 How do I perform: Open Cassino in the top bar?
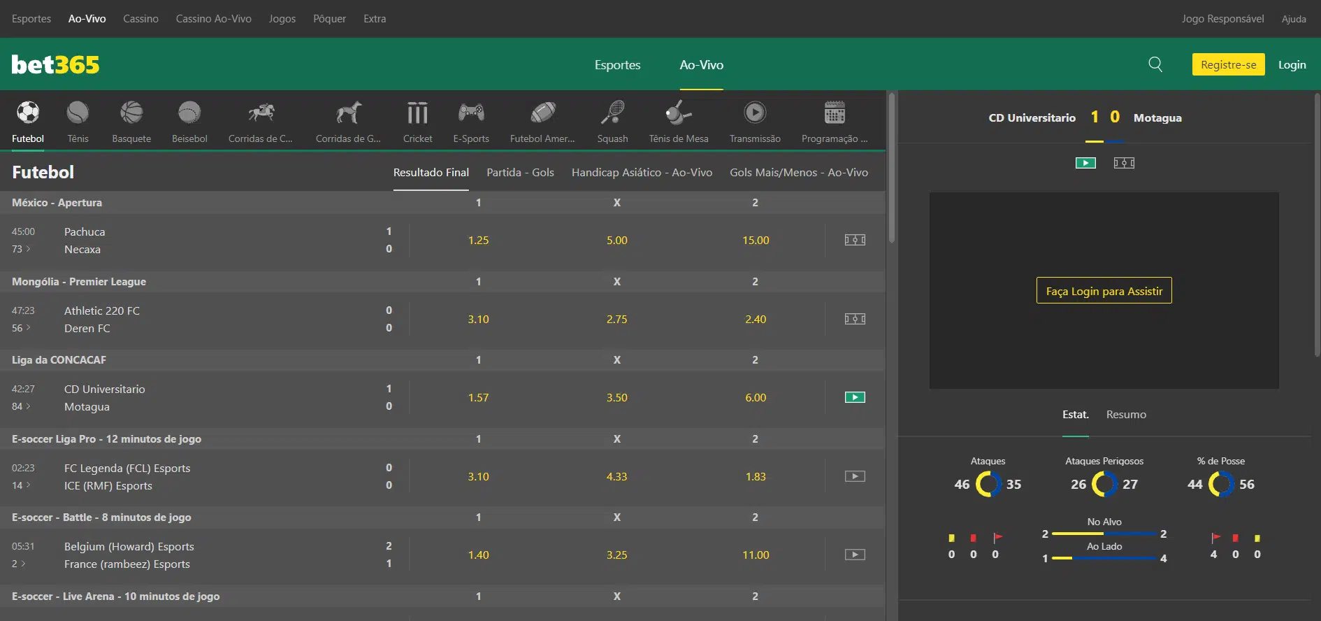coord(140,18)
